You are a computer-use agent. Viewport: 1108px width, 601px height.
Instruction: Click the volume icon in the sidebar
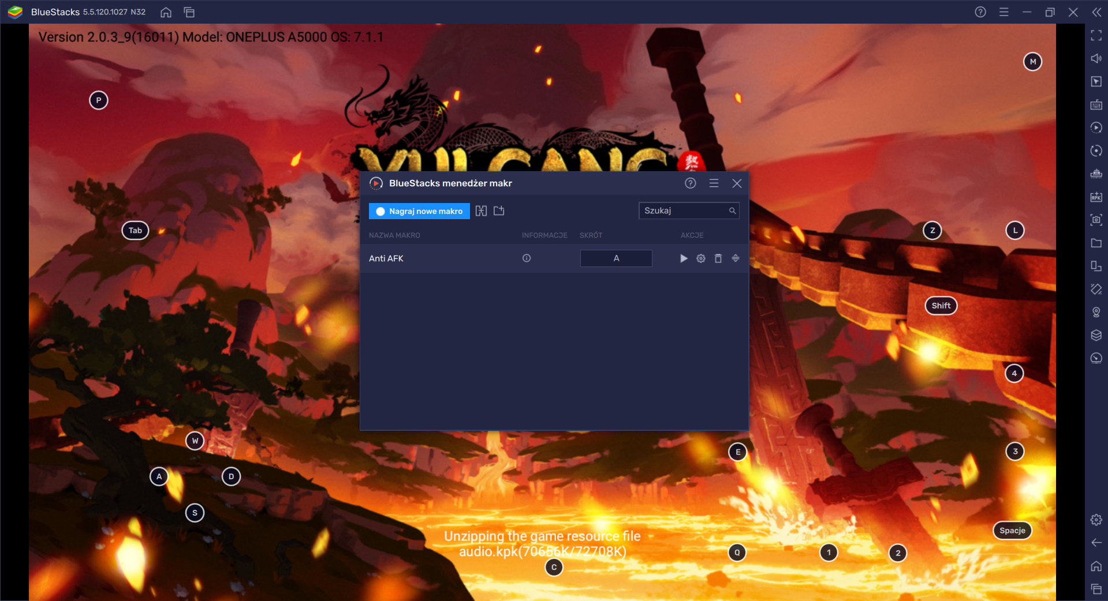pyautogui.click(x=1096, y=58)
